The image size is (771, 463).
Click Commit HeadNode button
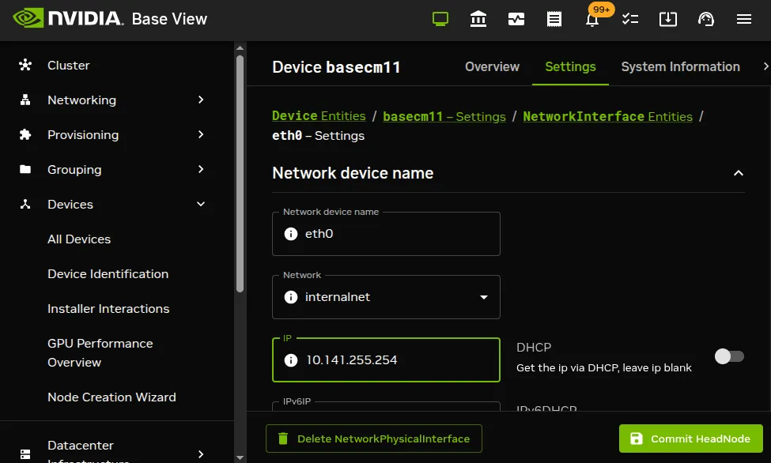[691, 439]
